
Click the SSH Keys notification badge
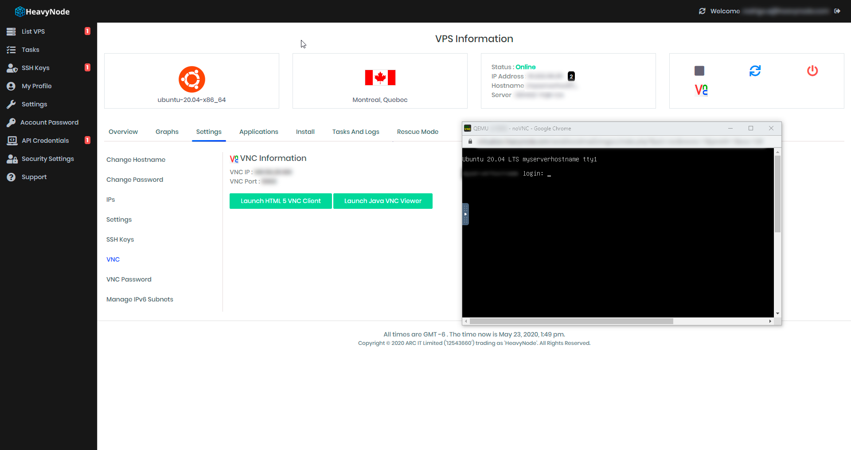click(87, 67)
